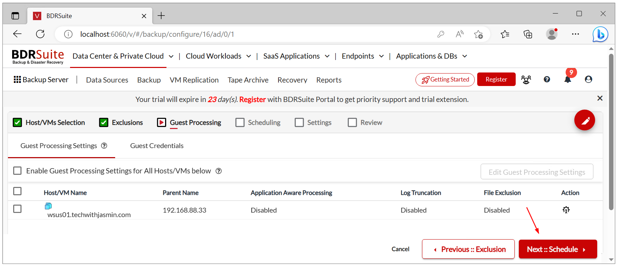Go to the Host/VMs Selection step

(49, 122)
